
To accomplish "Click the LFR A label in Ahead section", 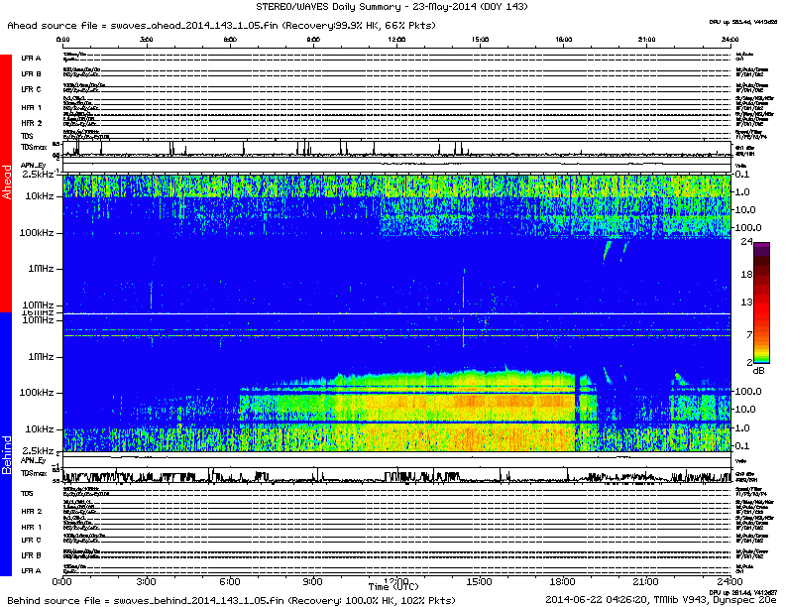I will [31, 59].
